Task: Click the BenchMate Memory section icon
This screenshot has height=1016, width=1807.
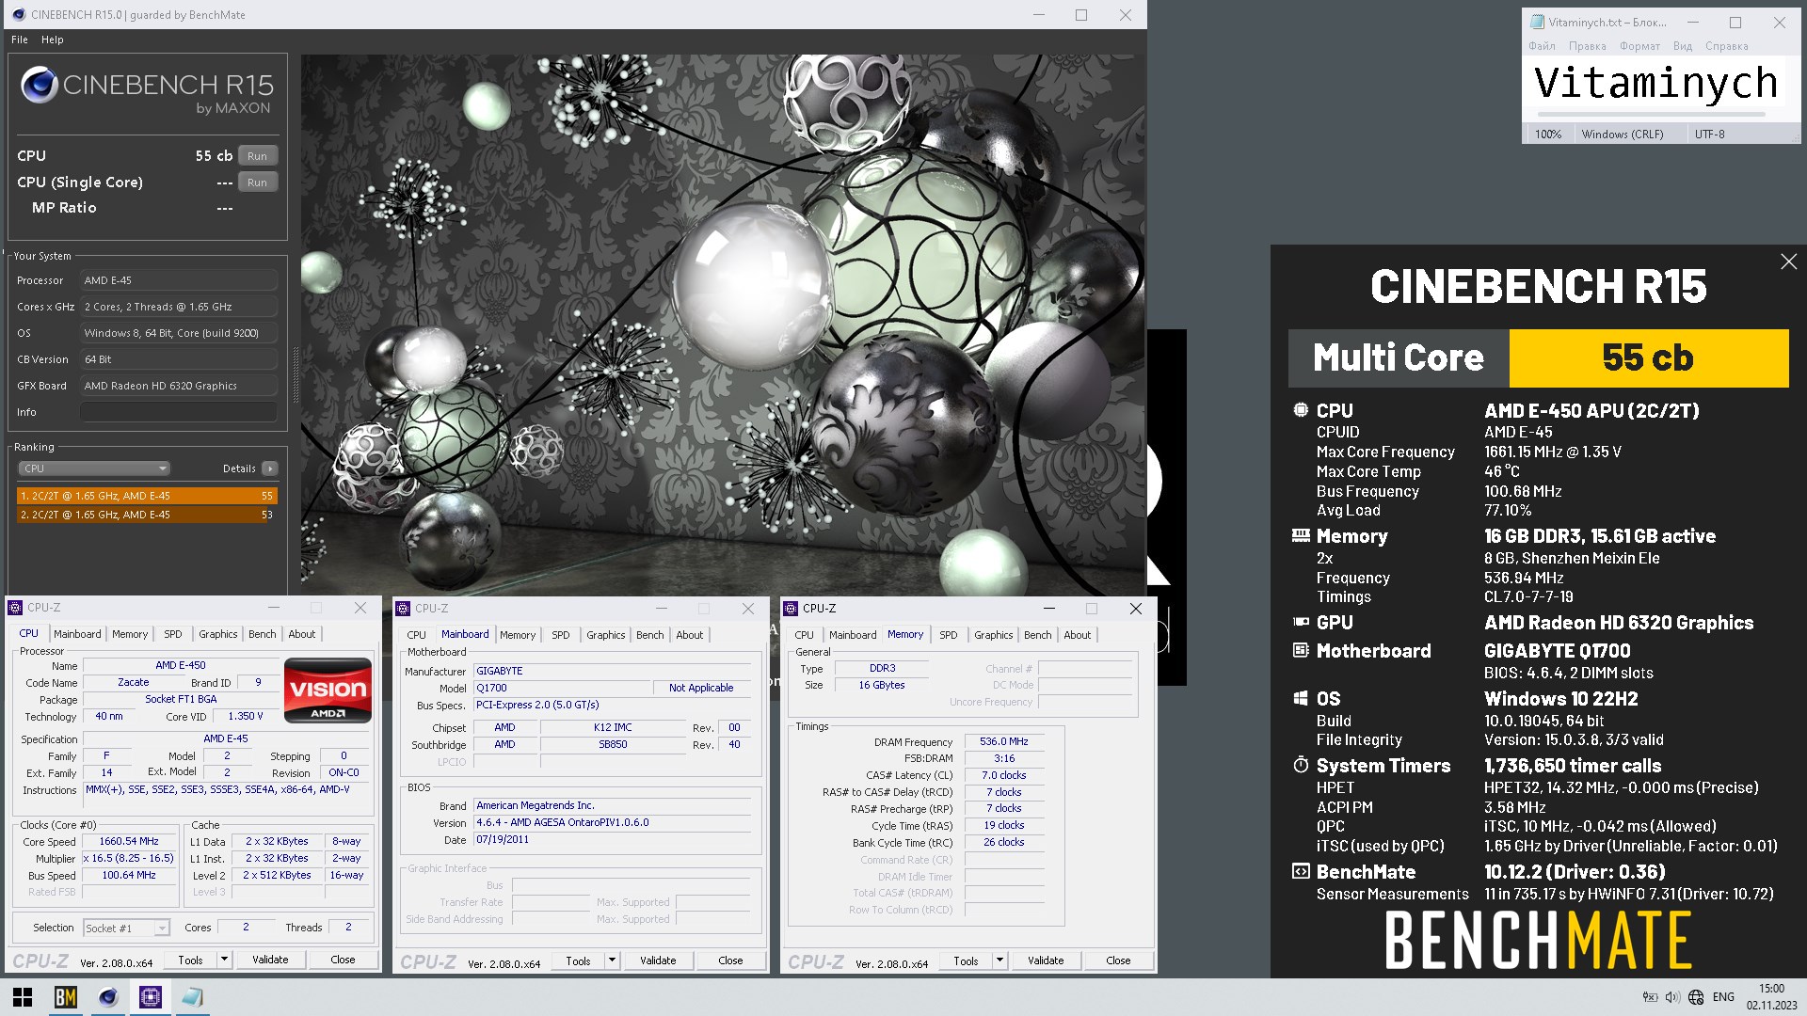Action: coord(1301,536)
